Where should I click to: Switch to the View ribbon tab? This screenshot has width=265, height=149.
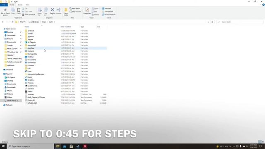pos(27,5)
